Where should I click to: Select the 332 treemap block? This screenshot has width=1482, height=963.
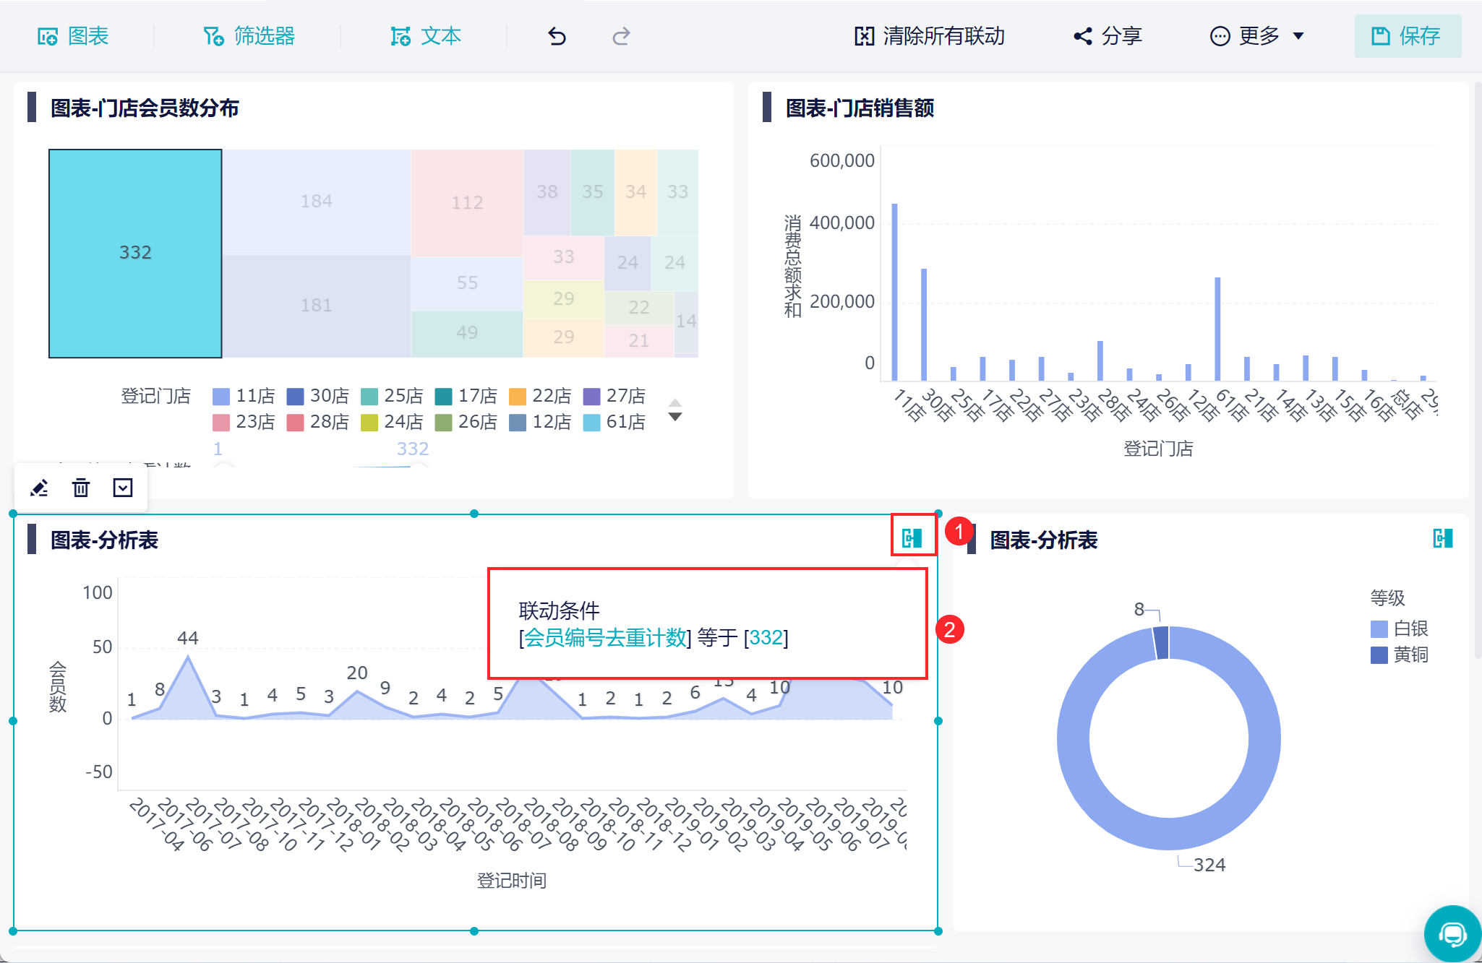point(135,253)
